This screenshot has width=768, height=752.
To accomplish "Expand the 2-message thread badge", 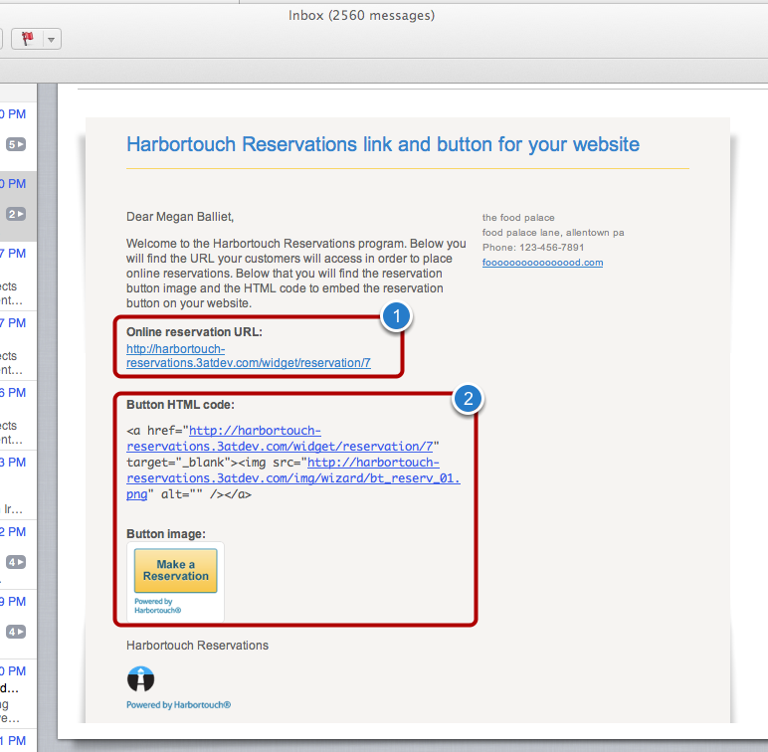I will tap(16, 214).
